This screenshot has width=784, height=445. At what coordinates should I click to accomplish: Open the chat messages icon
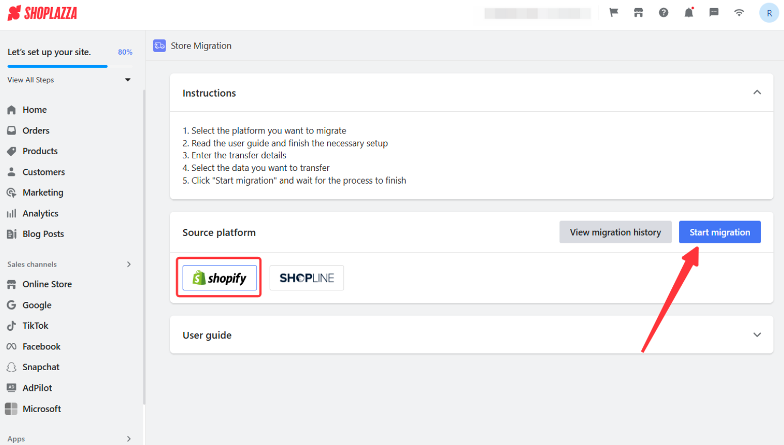click(714, 13)
